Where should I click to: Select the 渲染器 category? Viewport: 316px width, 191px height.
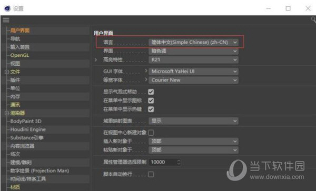pos(17,113)
